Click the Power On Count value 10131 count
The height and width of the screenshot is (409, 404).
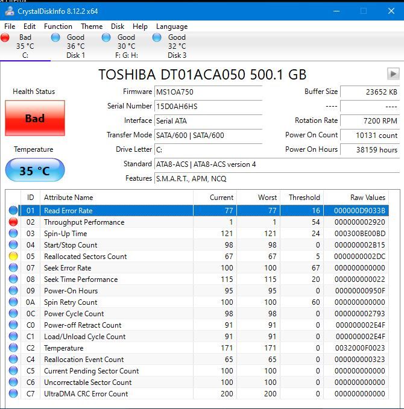tap(370, 135)
